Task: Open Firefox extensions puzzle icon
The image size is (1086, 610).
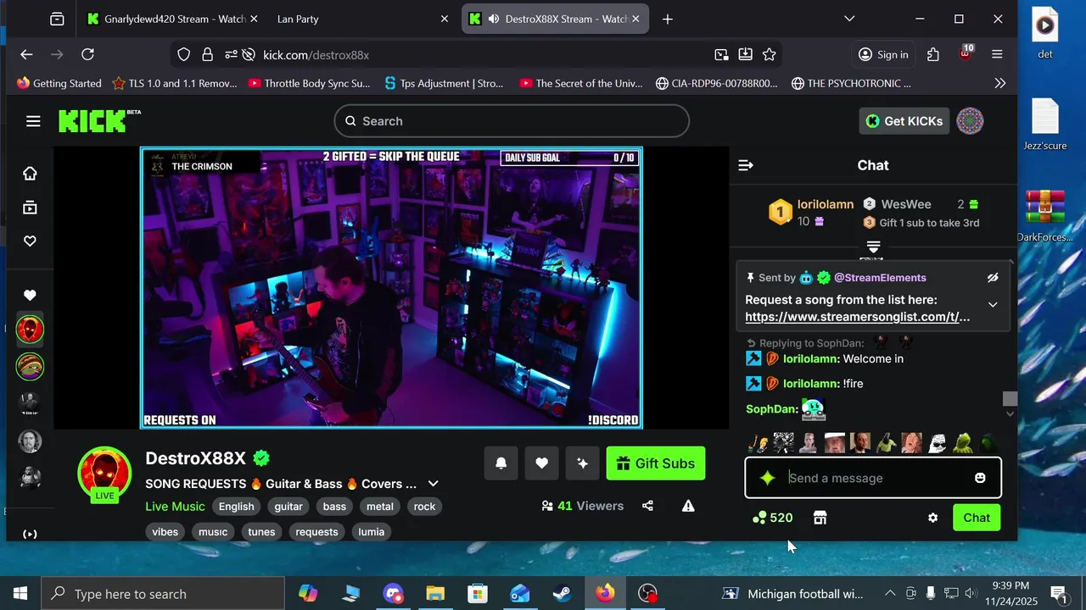Action: [933, 54]
